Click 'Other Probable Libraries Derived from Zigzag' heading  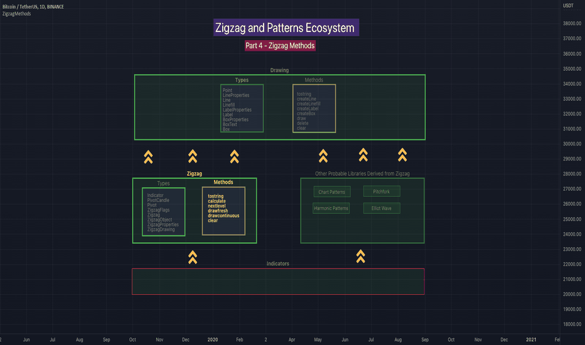(362, 174)
